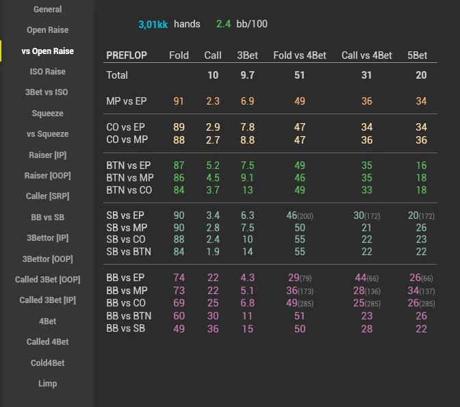Switch to the Limp tab
Image resolution: width=460 pixels, height=407 pixels.
47,384
